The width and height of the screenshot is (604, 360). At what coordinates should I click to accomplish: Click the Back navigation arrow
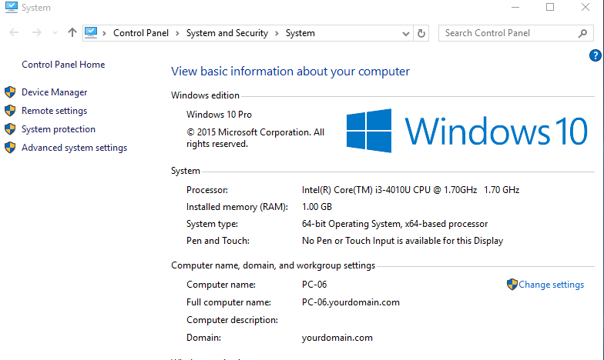coord(14,33)
